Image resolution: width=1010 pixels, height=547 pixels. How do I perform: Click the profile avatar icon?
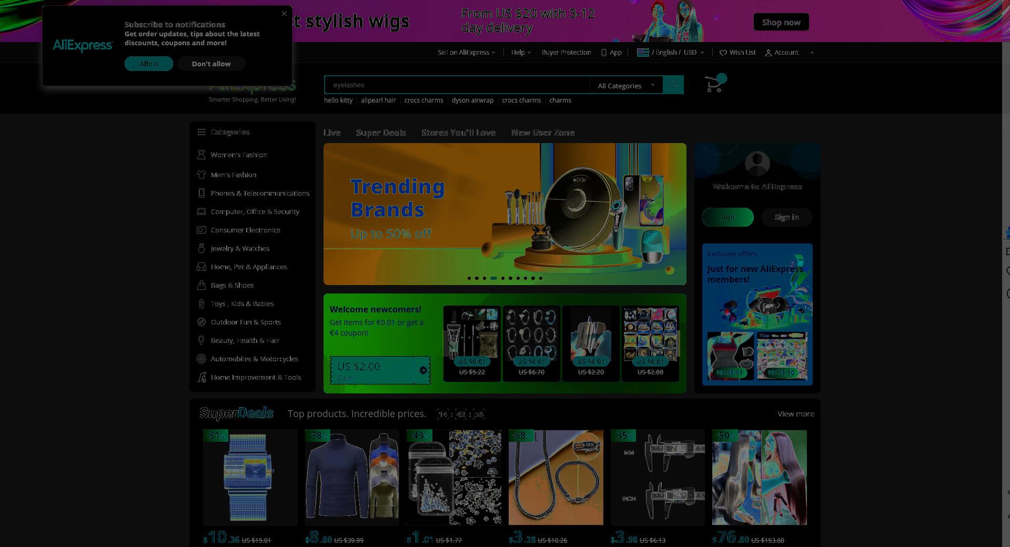(757, 164)
